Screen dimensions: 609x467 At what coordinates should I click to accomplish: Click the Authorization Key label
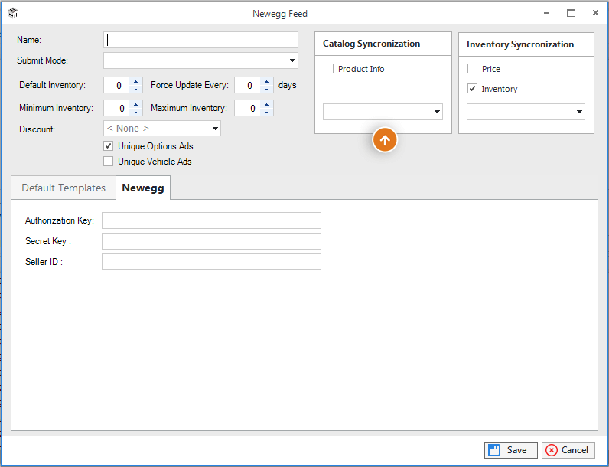click(60, 220)
